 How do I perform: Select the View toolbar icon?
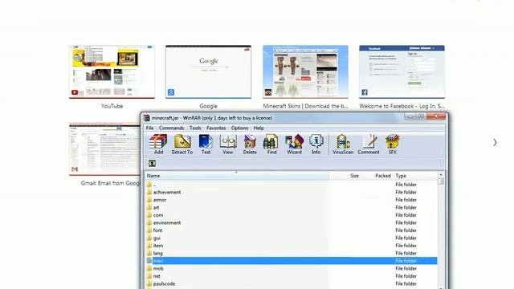point(228,144)
